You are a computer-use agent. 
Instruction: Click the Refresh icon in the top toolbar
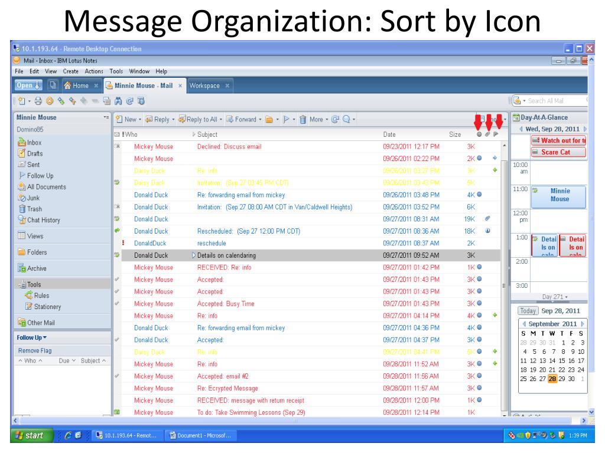[129, 101]
